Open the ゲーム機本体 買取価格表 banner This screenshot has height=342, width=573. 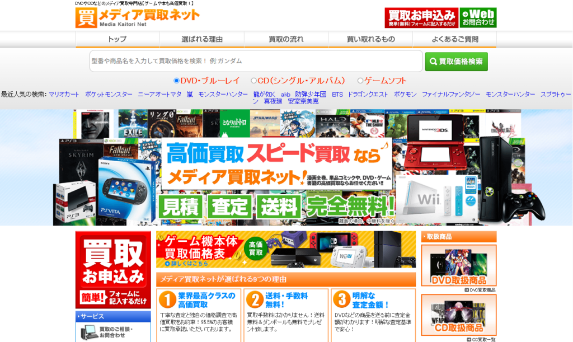tap(286, 250)
